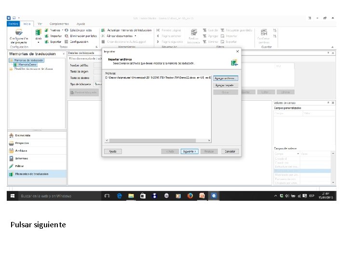Click Nuevos in the Tareas group

coord(53,30)
